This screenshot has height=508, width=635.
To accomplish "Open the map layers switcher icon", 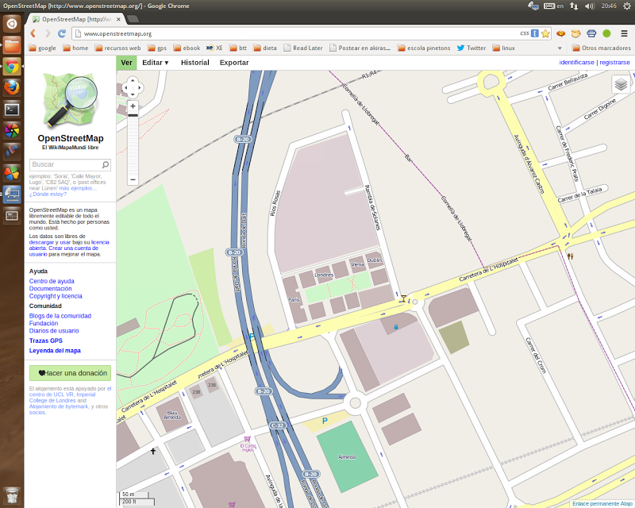I will (621, 85).
